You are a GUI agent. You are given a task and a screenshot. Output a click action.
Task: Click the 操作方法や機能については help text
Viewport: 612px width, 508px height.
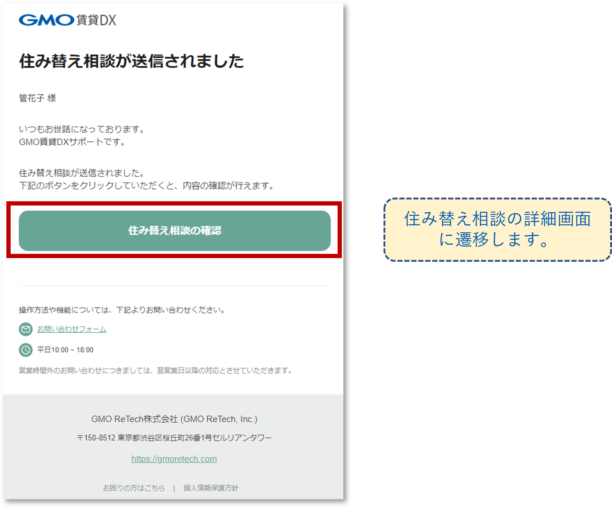(122, 310)
